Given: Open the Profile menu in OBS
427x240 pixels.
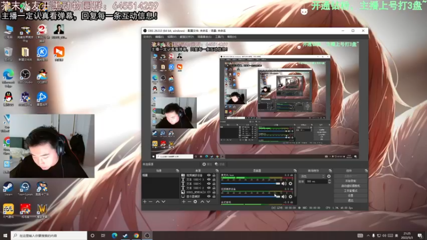Looking at the screenshot, I should (x=187, y=37).
